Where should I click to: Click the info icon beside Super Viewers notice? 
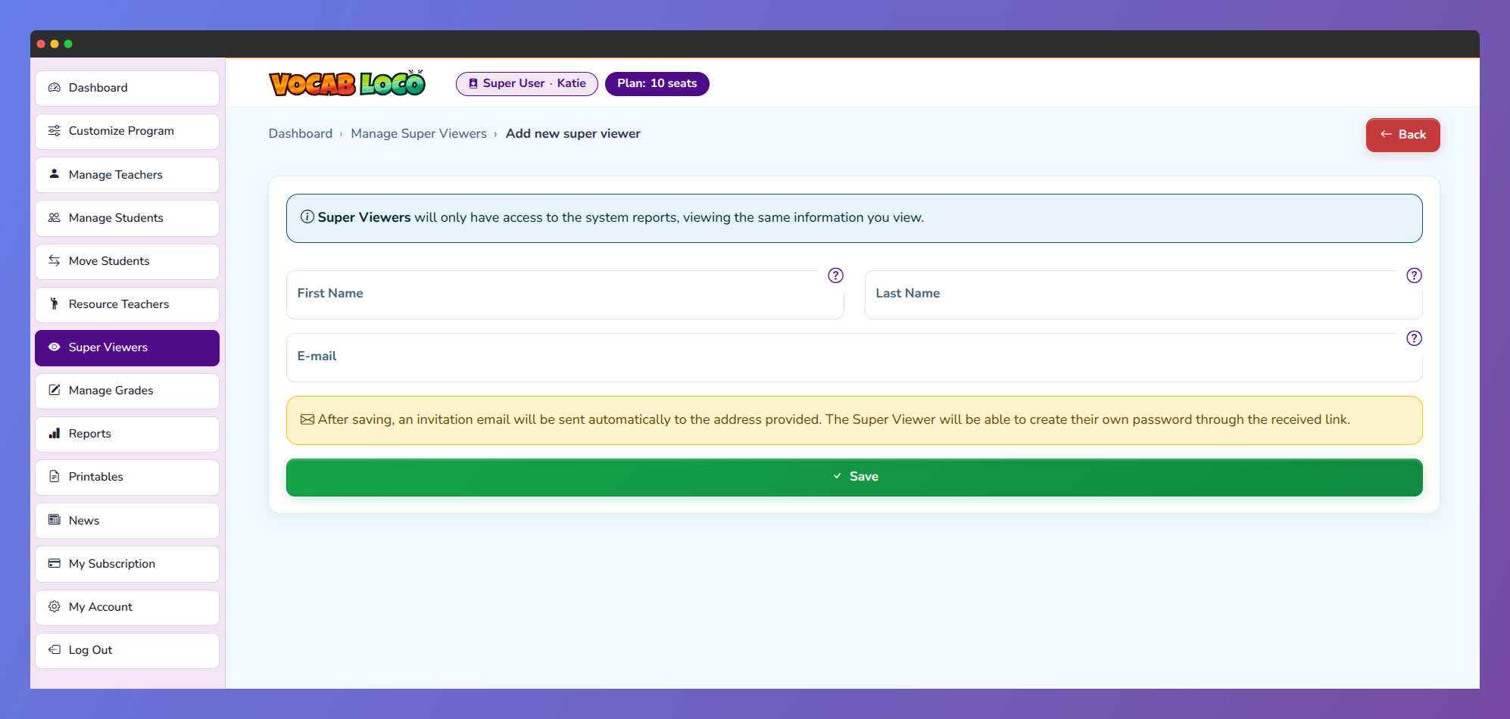click(x=307, y=217)
